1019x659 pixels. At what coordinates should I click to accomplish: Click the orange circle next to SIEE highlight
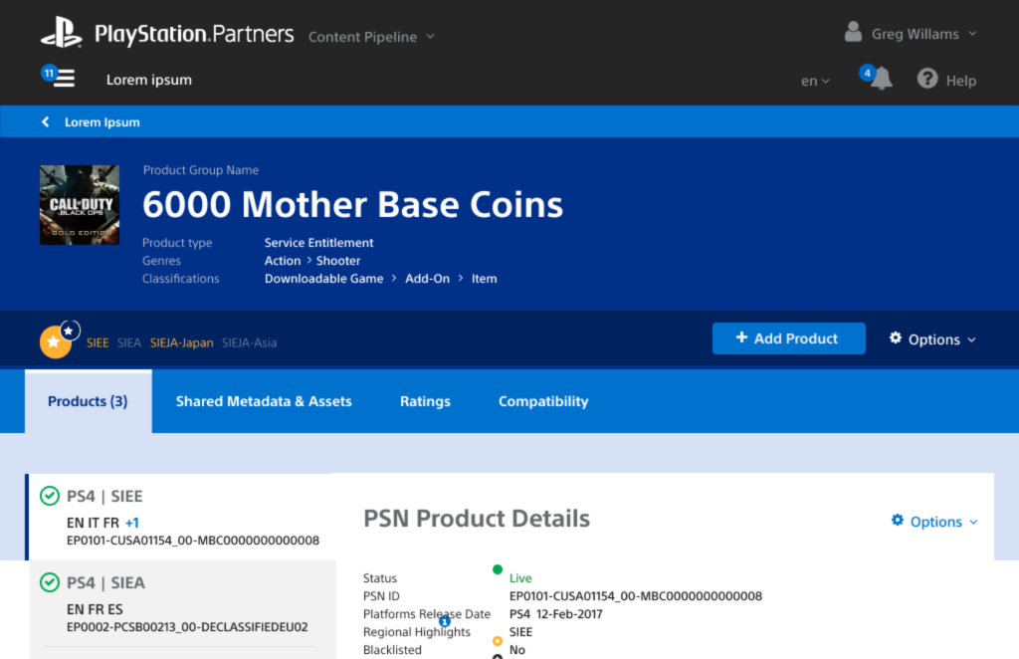498,641
